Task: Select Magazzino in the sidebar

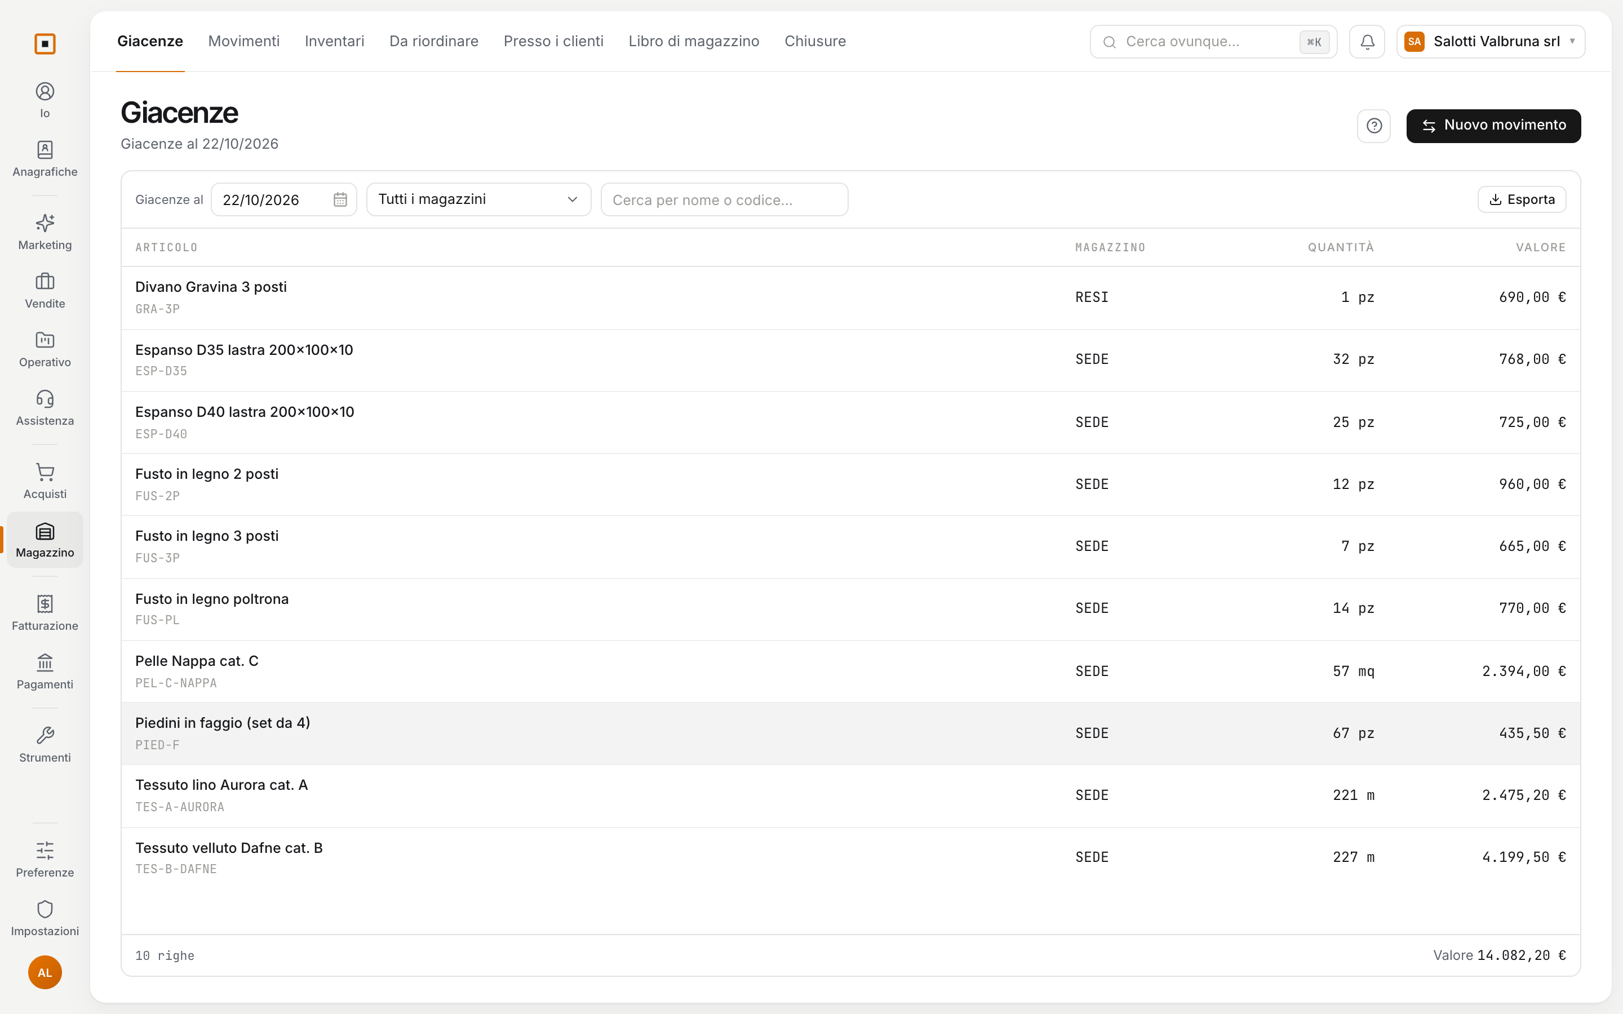Action: point(45,540)
